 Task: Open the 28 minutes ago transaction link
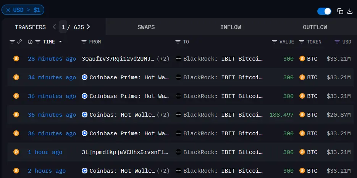[x=52, y=59]
